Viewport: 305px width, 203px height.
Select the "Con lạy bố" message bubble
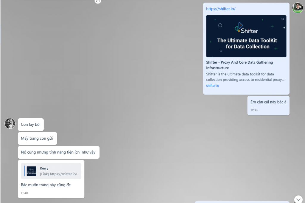pyautogui.click(x=31, y=125)
